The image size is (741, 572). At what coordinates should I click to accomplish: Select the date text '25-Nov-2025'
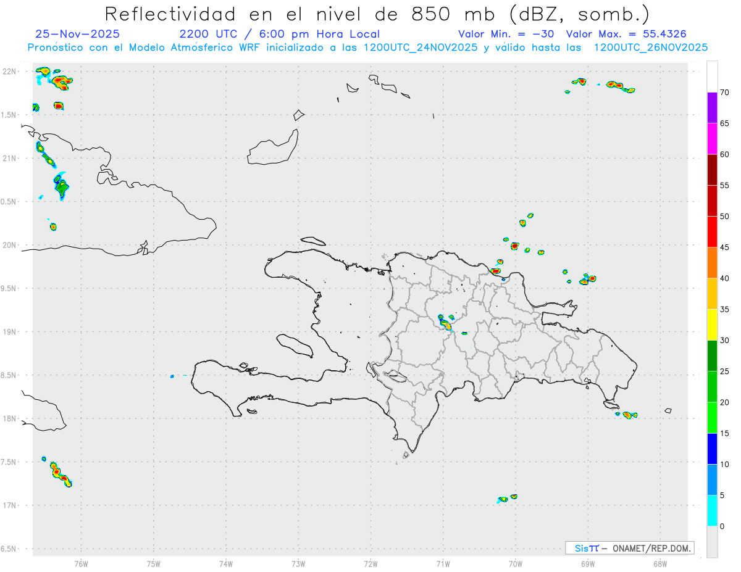[x=78, y=34]
